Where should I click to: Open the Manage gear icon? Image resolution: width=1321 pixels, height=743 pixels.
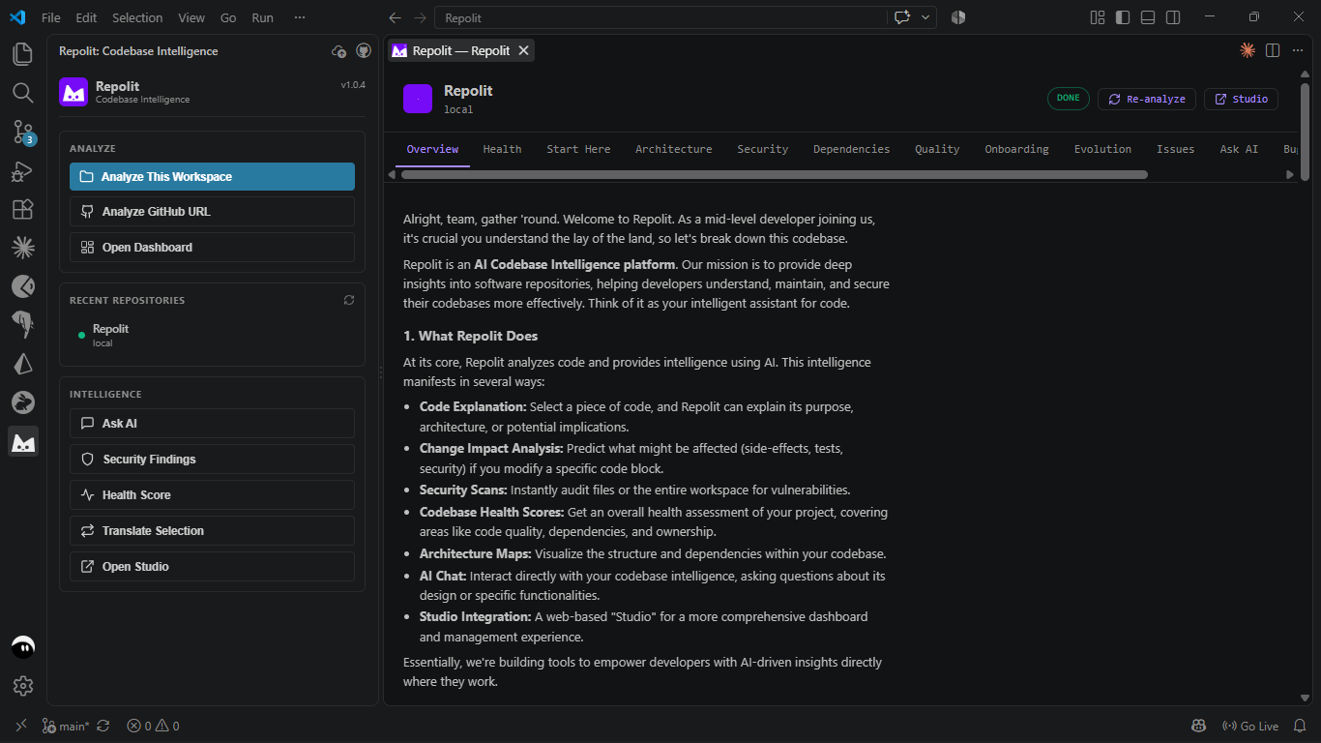click(23, 686)
